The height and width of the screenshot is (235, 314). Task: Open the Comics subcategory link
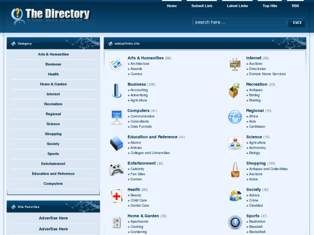click(x=136, y=74)
